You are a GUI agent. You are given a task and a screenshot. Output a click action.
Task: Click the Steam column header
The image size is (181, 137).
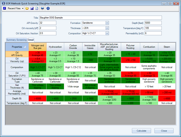click(167, 47)
